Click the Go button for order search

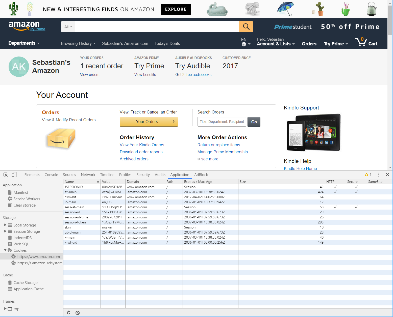254,122
